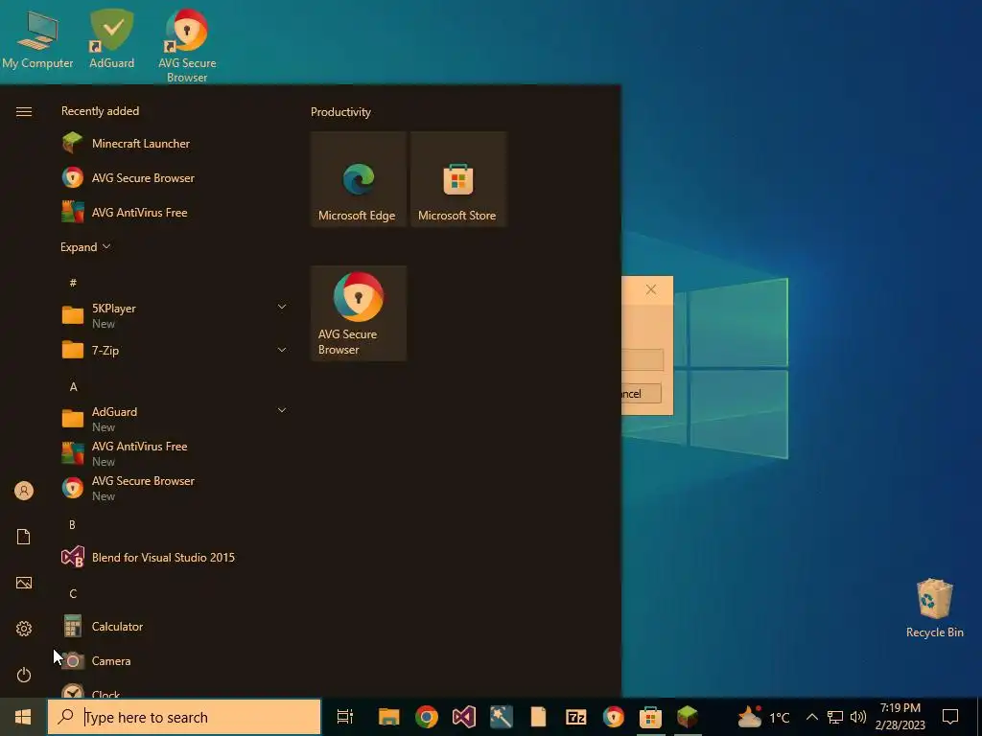Viewport: 982px width, 736px height.
Task: Open Task View on the taskbar
Action: pyautogui.click(x=344, y=717)
